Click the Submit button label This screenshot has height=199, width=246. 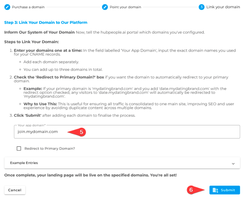228,190
